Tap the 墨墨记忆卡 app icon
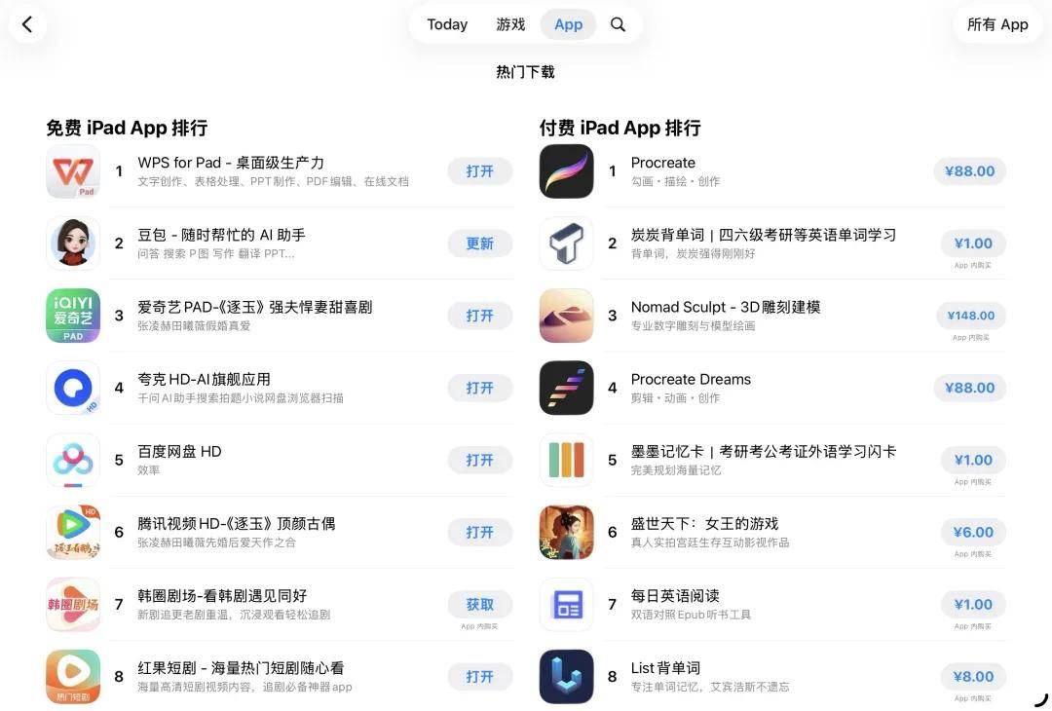Image resolution: width=1052 pixels, height=711 pixels. click(566, 460)
